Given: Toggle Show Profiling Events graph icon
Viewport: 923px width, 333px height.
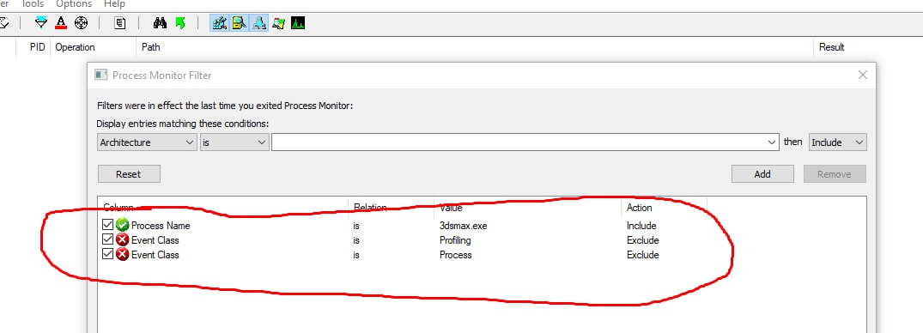Looking at the screenshot, I should pyautogui.click(x=298, y=23).
